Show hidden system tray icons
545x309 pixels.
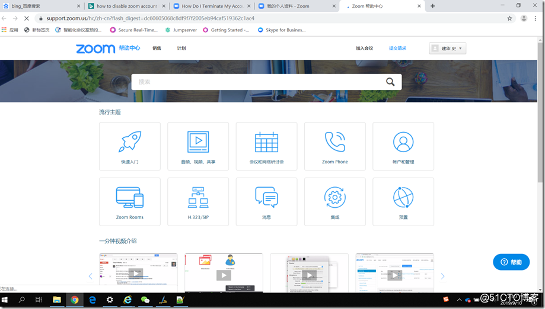459,300
